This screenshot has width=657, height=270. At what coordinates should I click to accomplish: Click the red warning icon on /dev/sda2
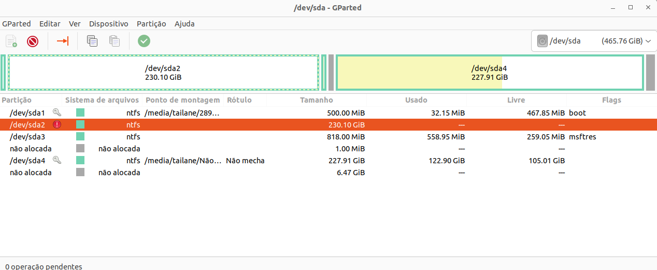click(x=57, y=125)
